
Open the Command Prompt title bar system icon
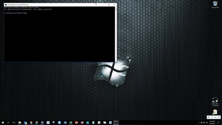pyautogui.click(x=6, y=5)
